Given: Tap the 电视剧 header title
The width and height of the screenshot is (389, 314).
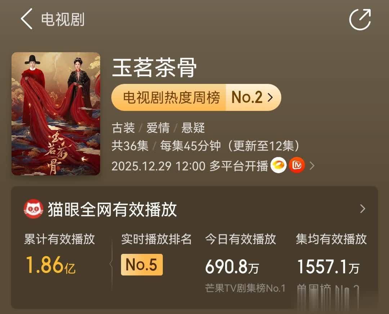Looking at the screenshot, I should tap(63, 19).
